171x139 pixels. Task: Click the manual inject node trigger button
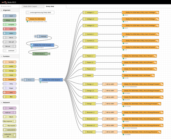(35, 36)
